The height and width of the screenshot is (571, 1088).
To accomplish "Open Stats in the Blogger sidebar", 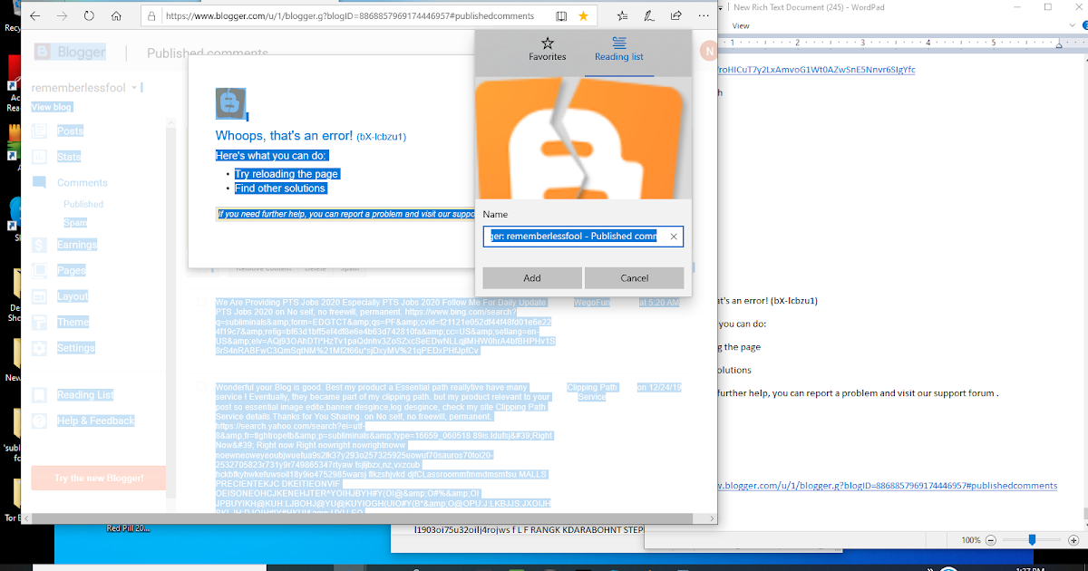I will pyautogui.click(x=69, y=157).
